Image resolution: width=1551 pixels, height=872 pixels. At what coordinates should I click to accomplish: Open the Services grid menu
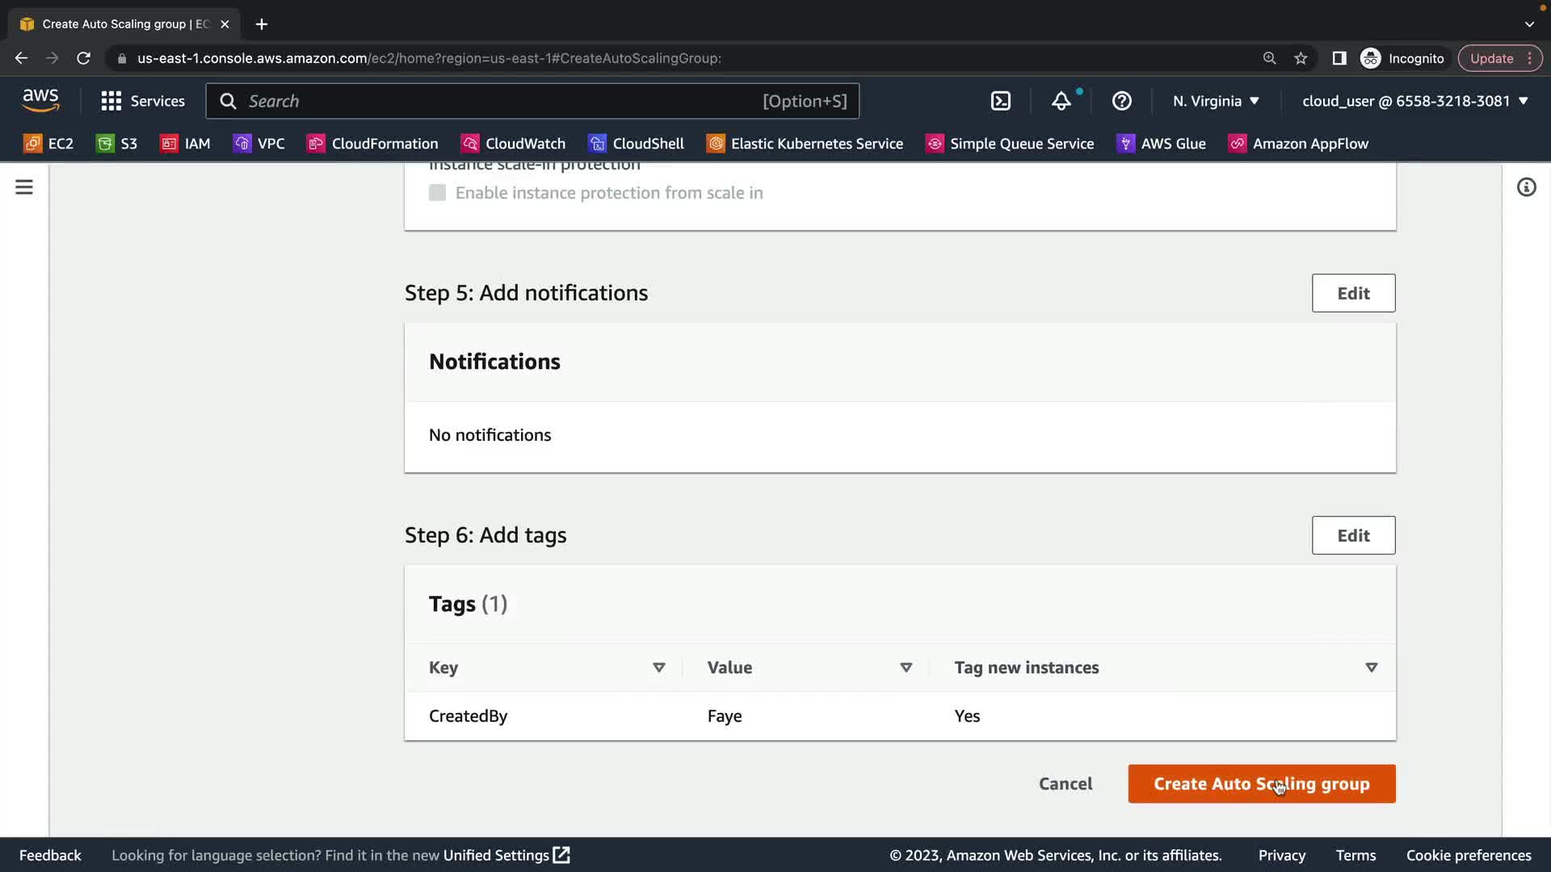tap(142, 101)
